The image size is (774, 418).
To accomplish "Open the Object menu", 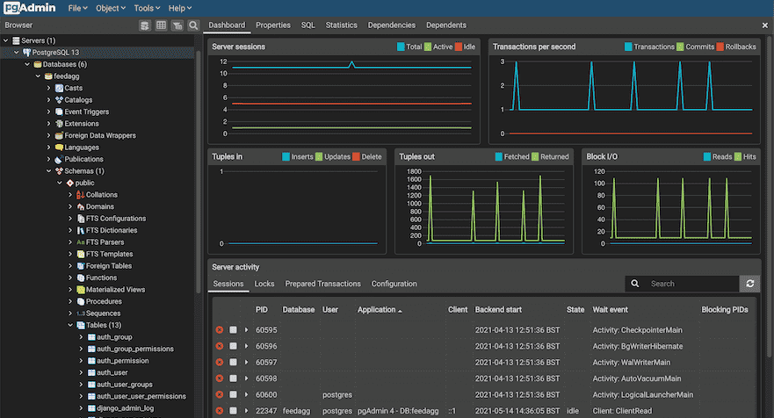I will point(111,8).
